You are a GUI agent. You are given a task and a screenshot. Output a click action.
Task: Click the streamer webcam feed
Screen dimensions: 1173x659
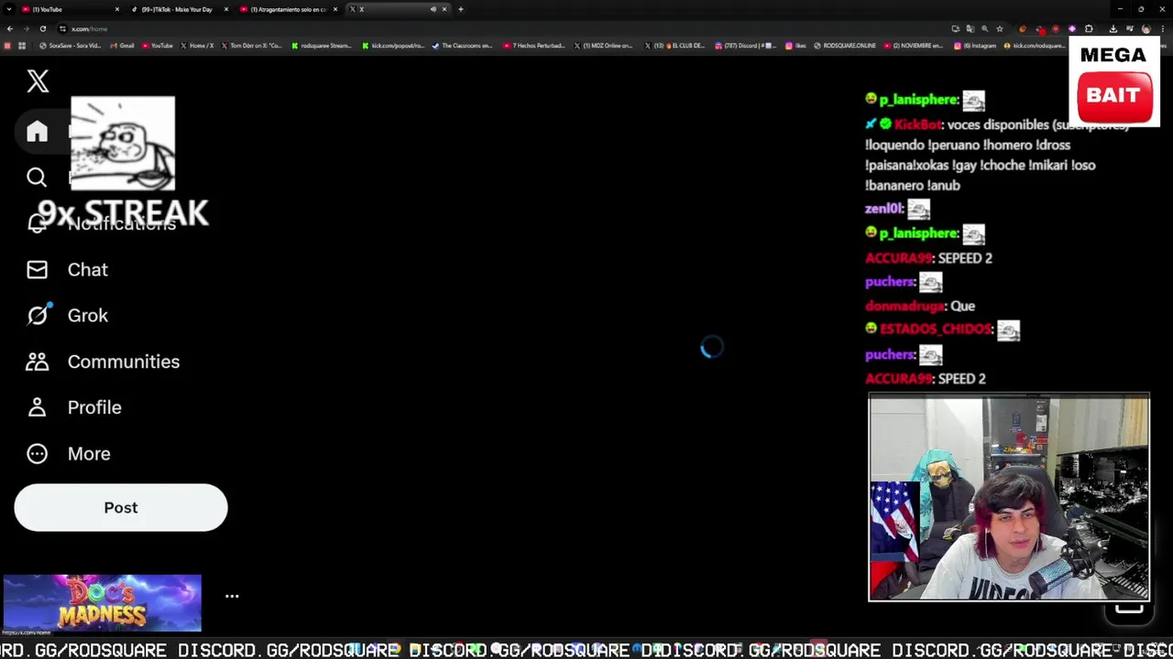[x=1009, y=498]
